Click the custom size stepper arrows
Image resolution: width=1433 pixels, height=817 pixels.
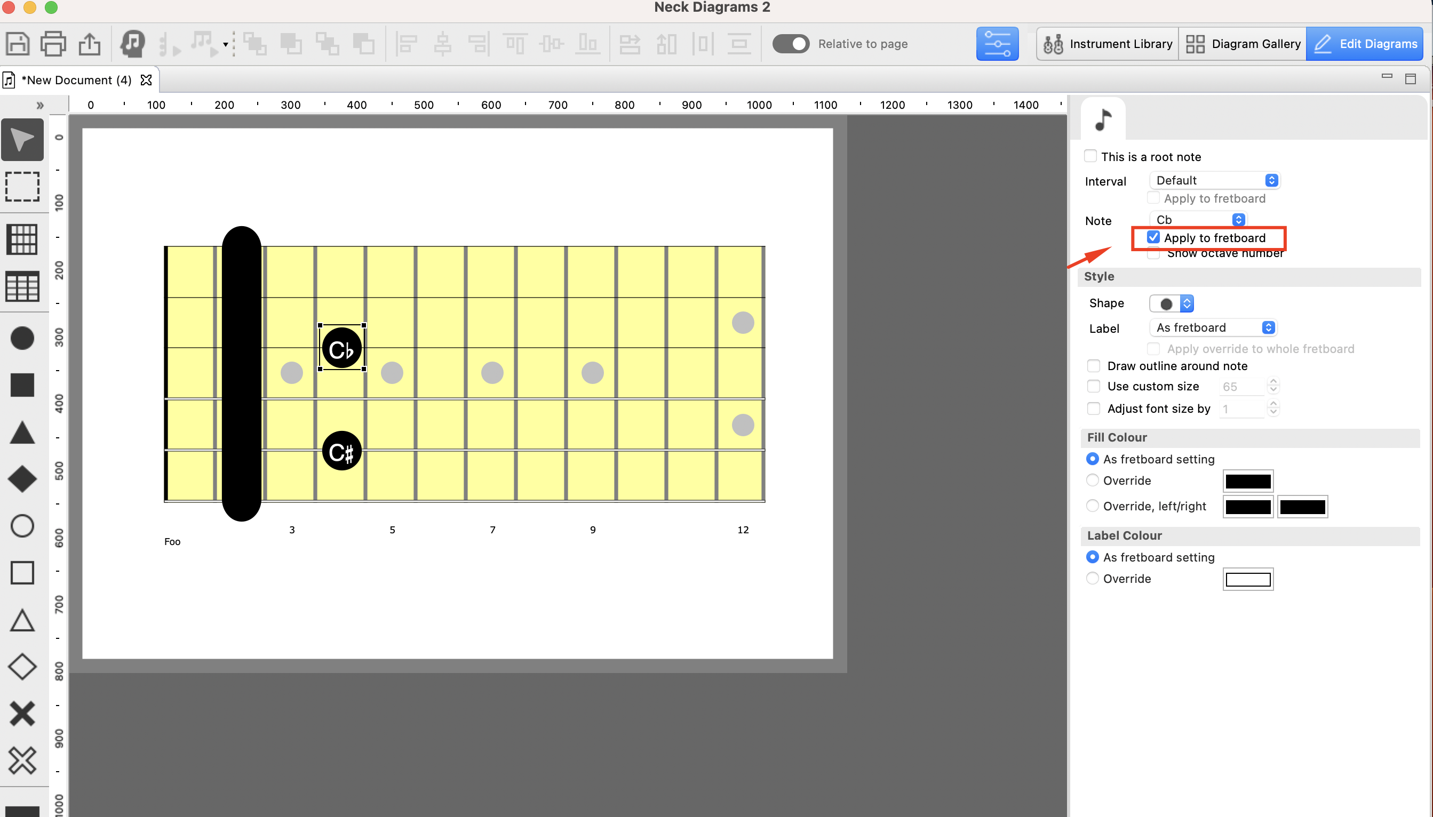point(1273,386)
